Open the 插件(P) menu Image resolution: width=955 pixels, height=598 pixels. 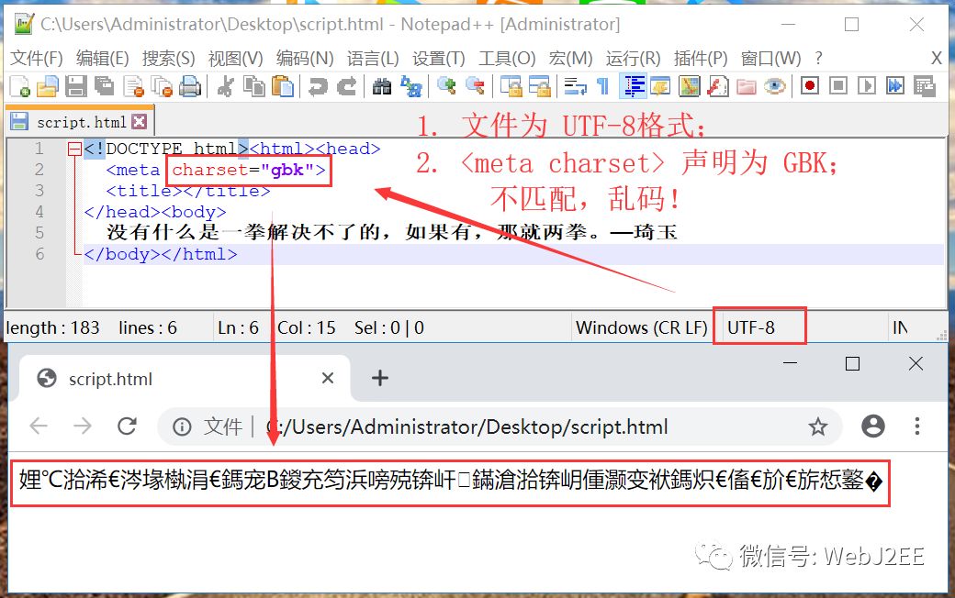coord(701,59)
